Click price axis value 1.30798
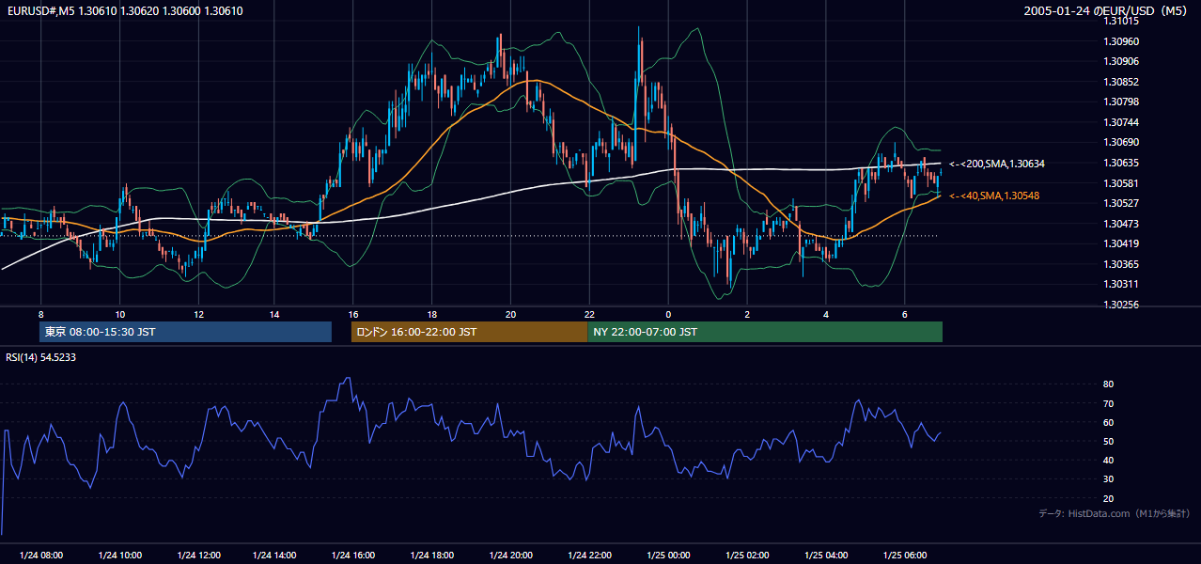This screenshot has width=1201, height=564. (x=1121, y=102)
